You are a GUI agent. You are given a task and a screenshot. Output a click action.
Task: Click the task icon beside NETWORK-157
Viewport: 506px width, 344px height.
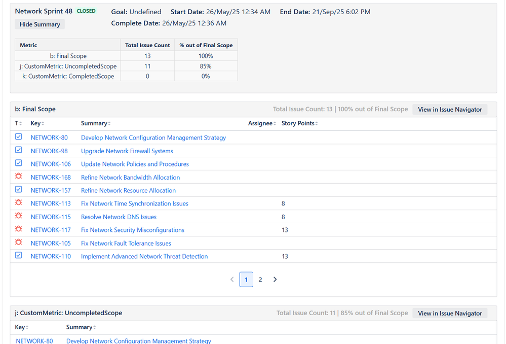click(x=19, y=190)
